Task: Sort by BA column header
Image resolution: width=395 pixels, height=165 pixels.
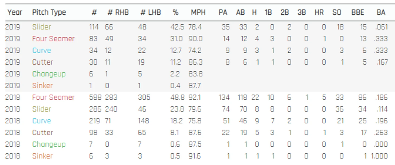Action: [x=381, y=12]
